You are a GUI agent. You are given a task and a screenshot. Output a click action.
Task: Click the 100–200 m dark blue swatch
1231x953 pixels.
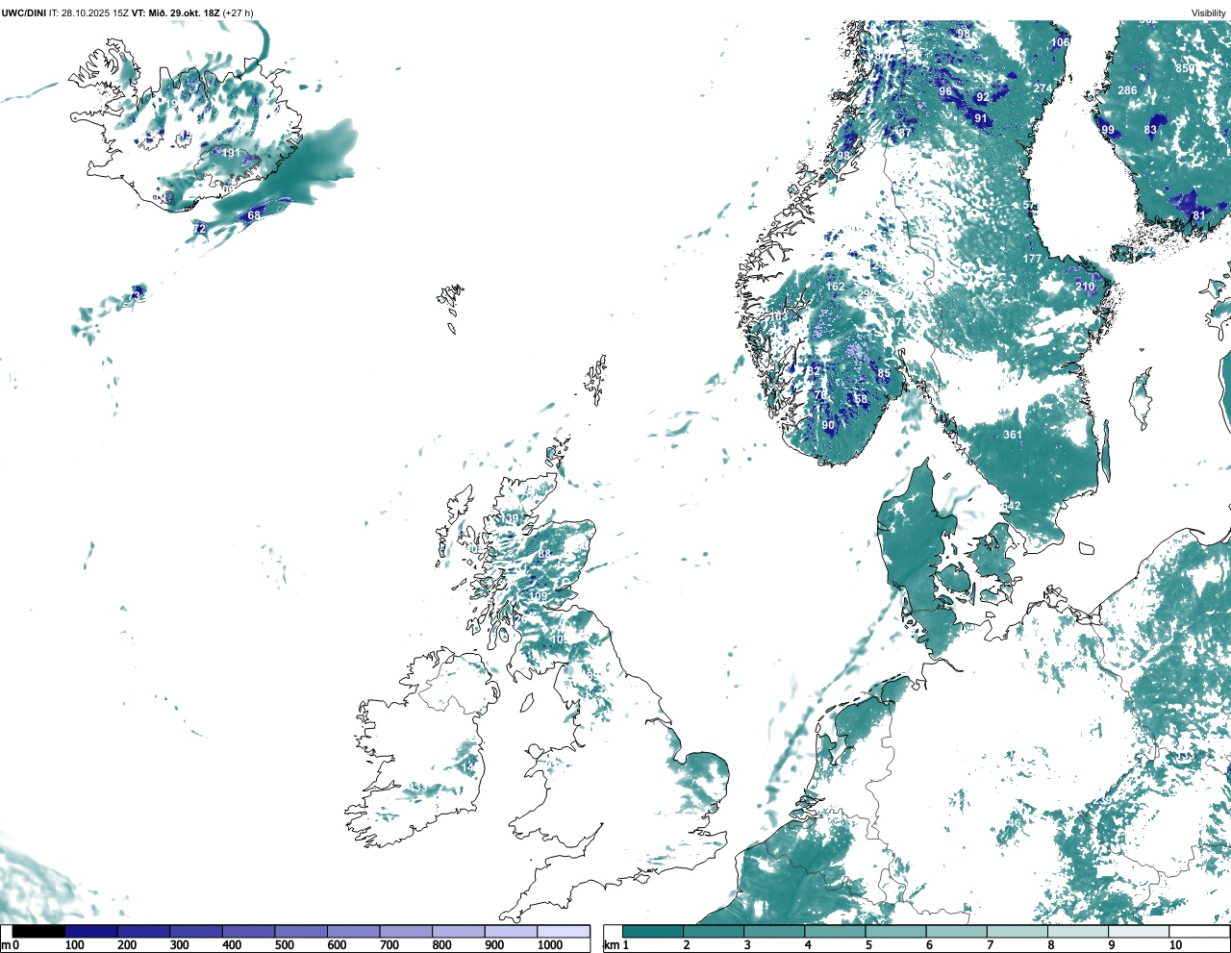91,931
